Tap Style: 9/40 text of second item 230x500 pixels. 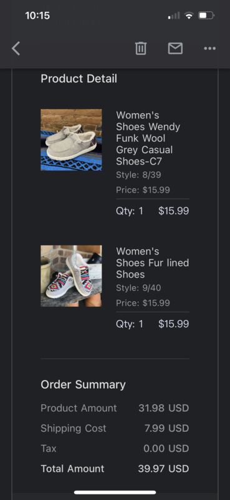pyautogui.click(x=138, y=288)
